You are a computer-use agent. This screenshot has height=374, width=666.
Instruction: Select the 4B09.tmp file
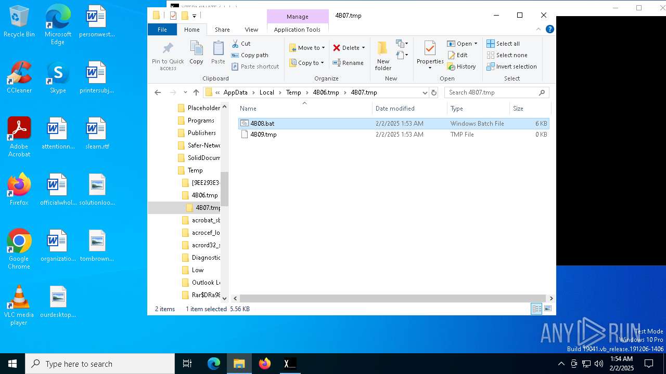(393, 135)
